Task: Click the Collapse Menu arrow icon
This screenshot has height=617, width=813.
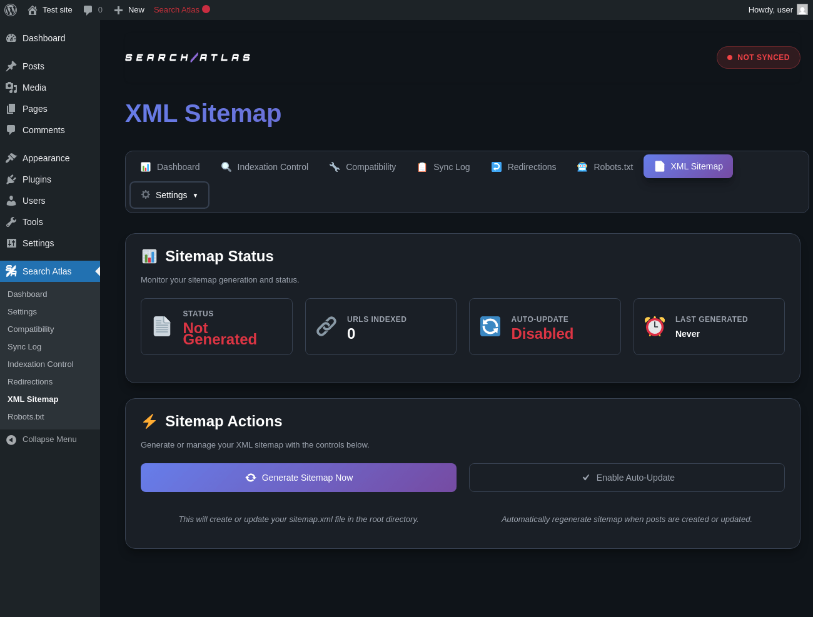Action: pos(11,440)
